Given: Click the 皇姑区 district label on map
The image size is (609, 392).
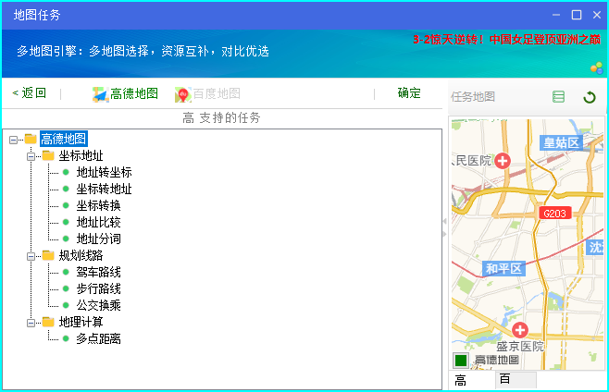Looking at the screenshot, I should point(561,142).
